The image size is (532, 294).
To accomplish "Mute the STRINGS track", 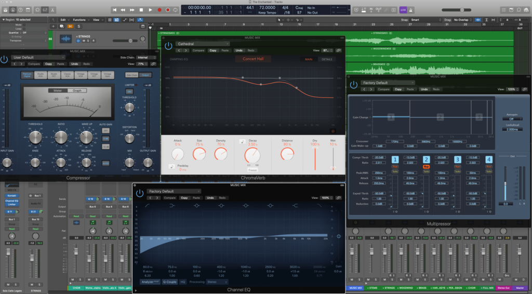I will (x=84, y=41).
